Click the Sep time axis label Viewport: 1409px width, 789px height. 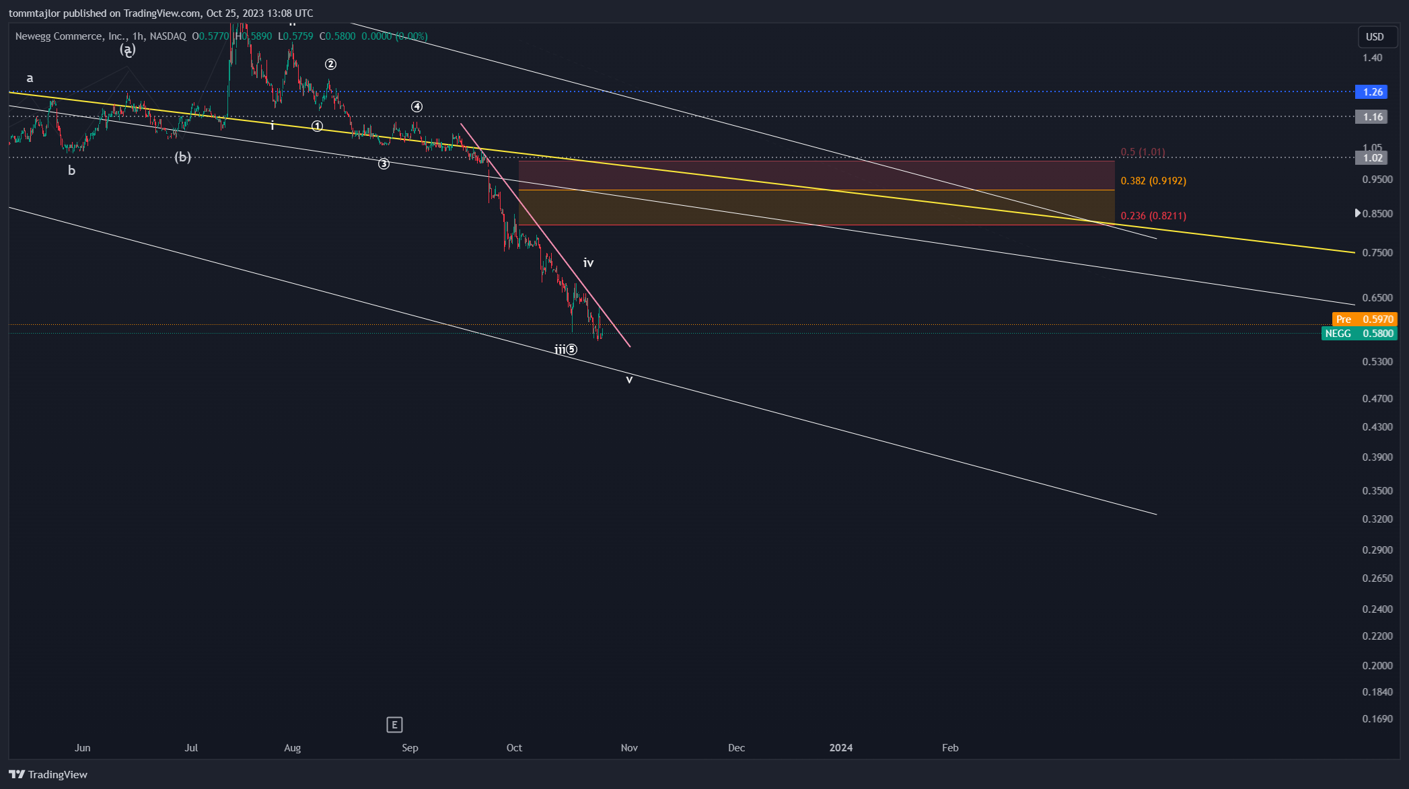pos(410,748)
